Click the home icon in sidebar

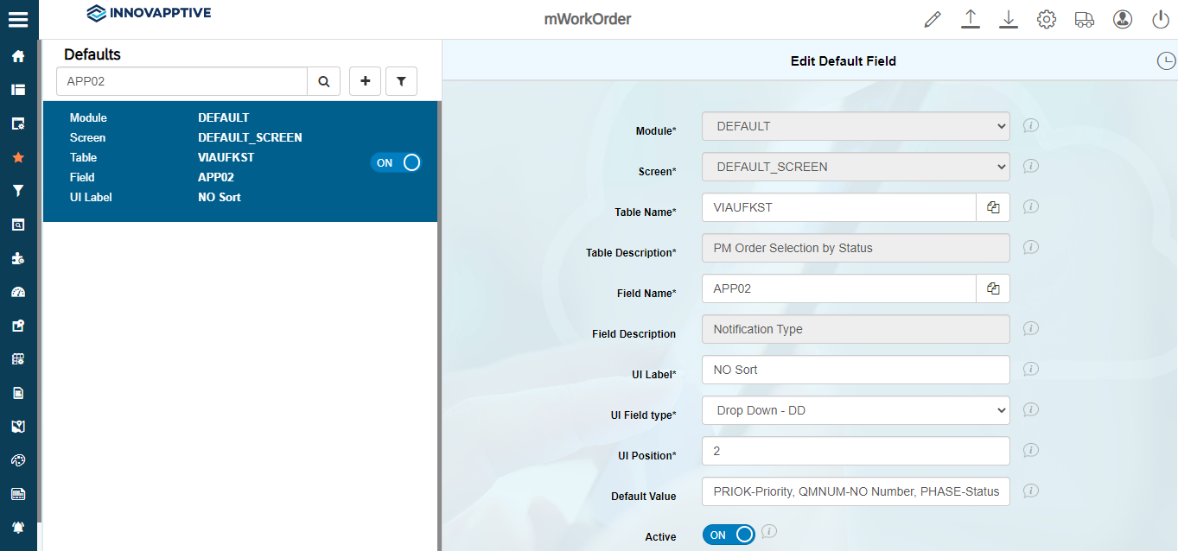pyautogui.click(x=18, y=56)
